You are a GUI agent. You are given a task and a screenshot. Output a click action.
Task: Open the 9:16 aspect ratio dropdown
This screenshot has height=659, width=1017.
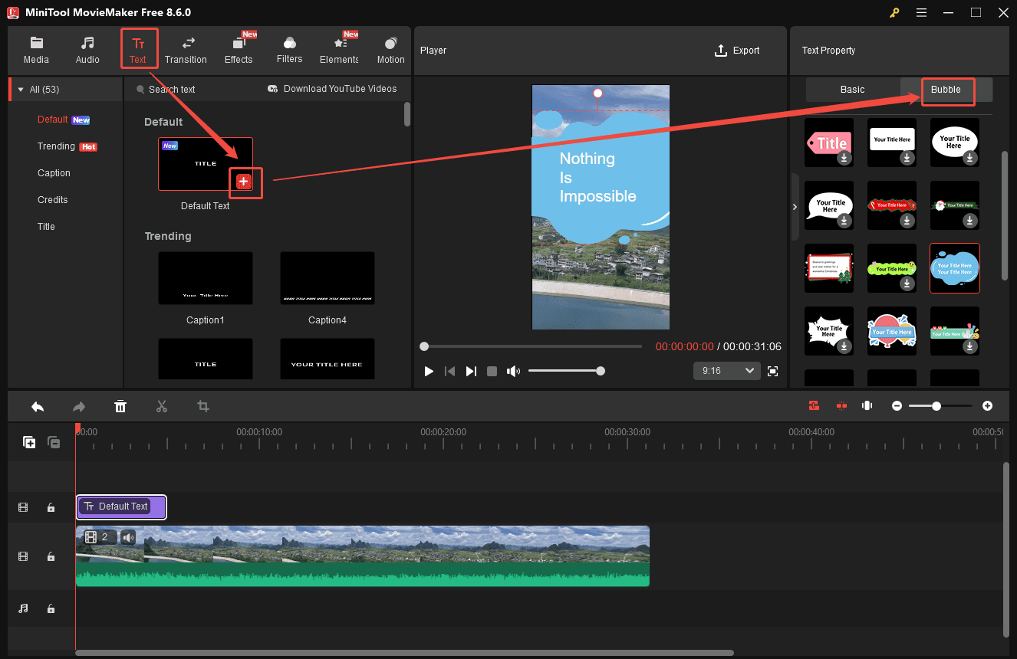click(726, 370)
